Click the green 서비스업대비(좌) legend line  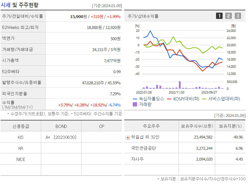point(204,99)
